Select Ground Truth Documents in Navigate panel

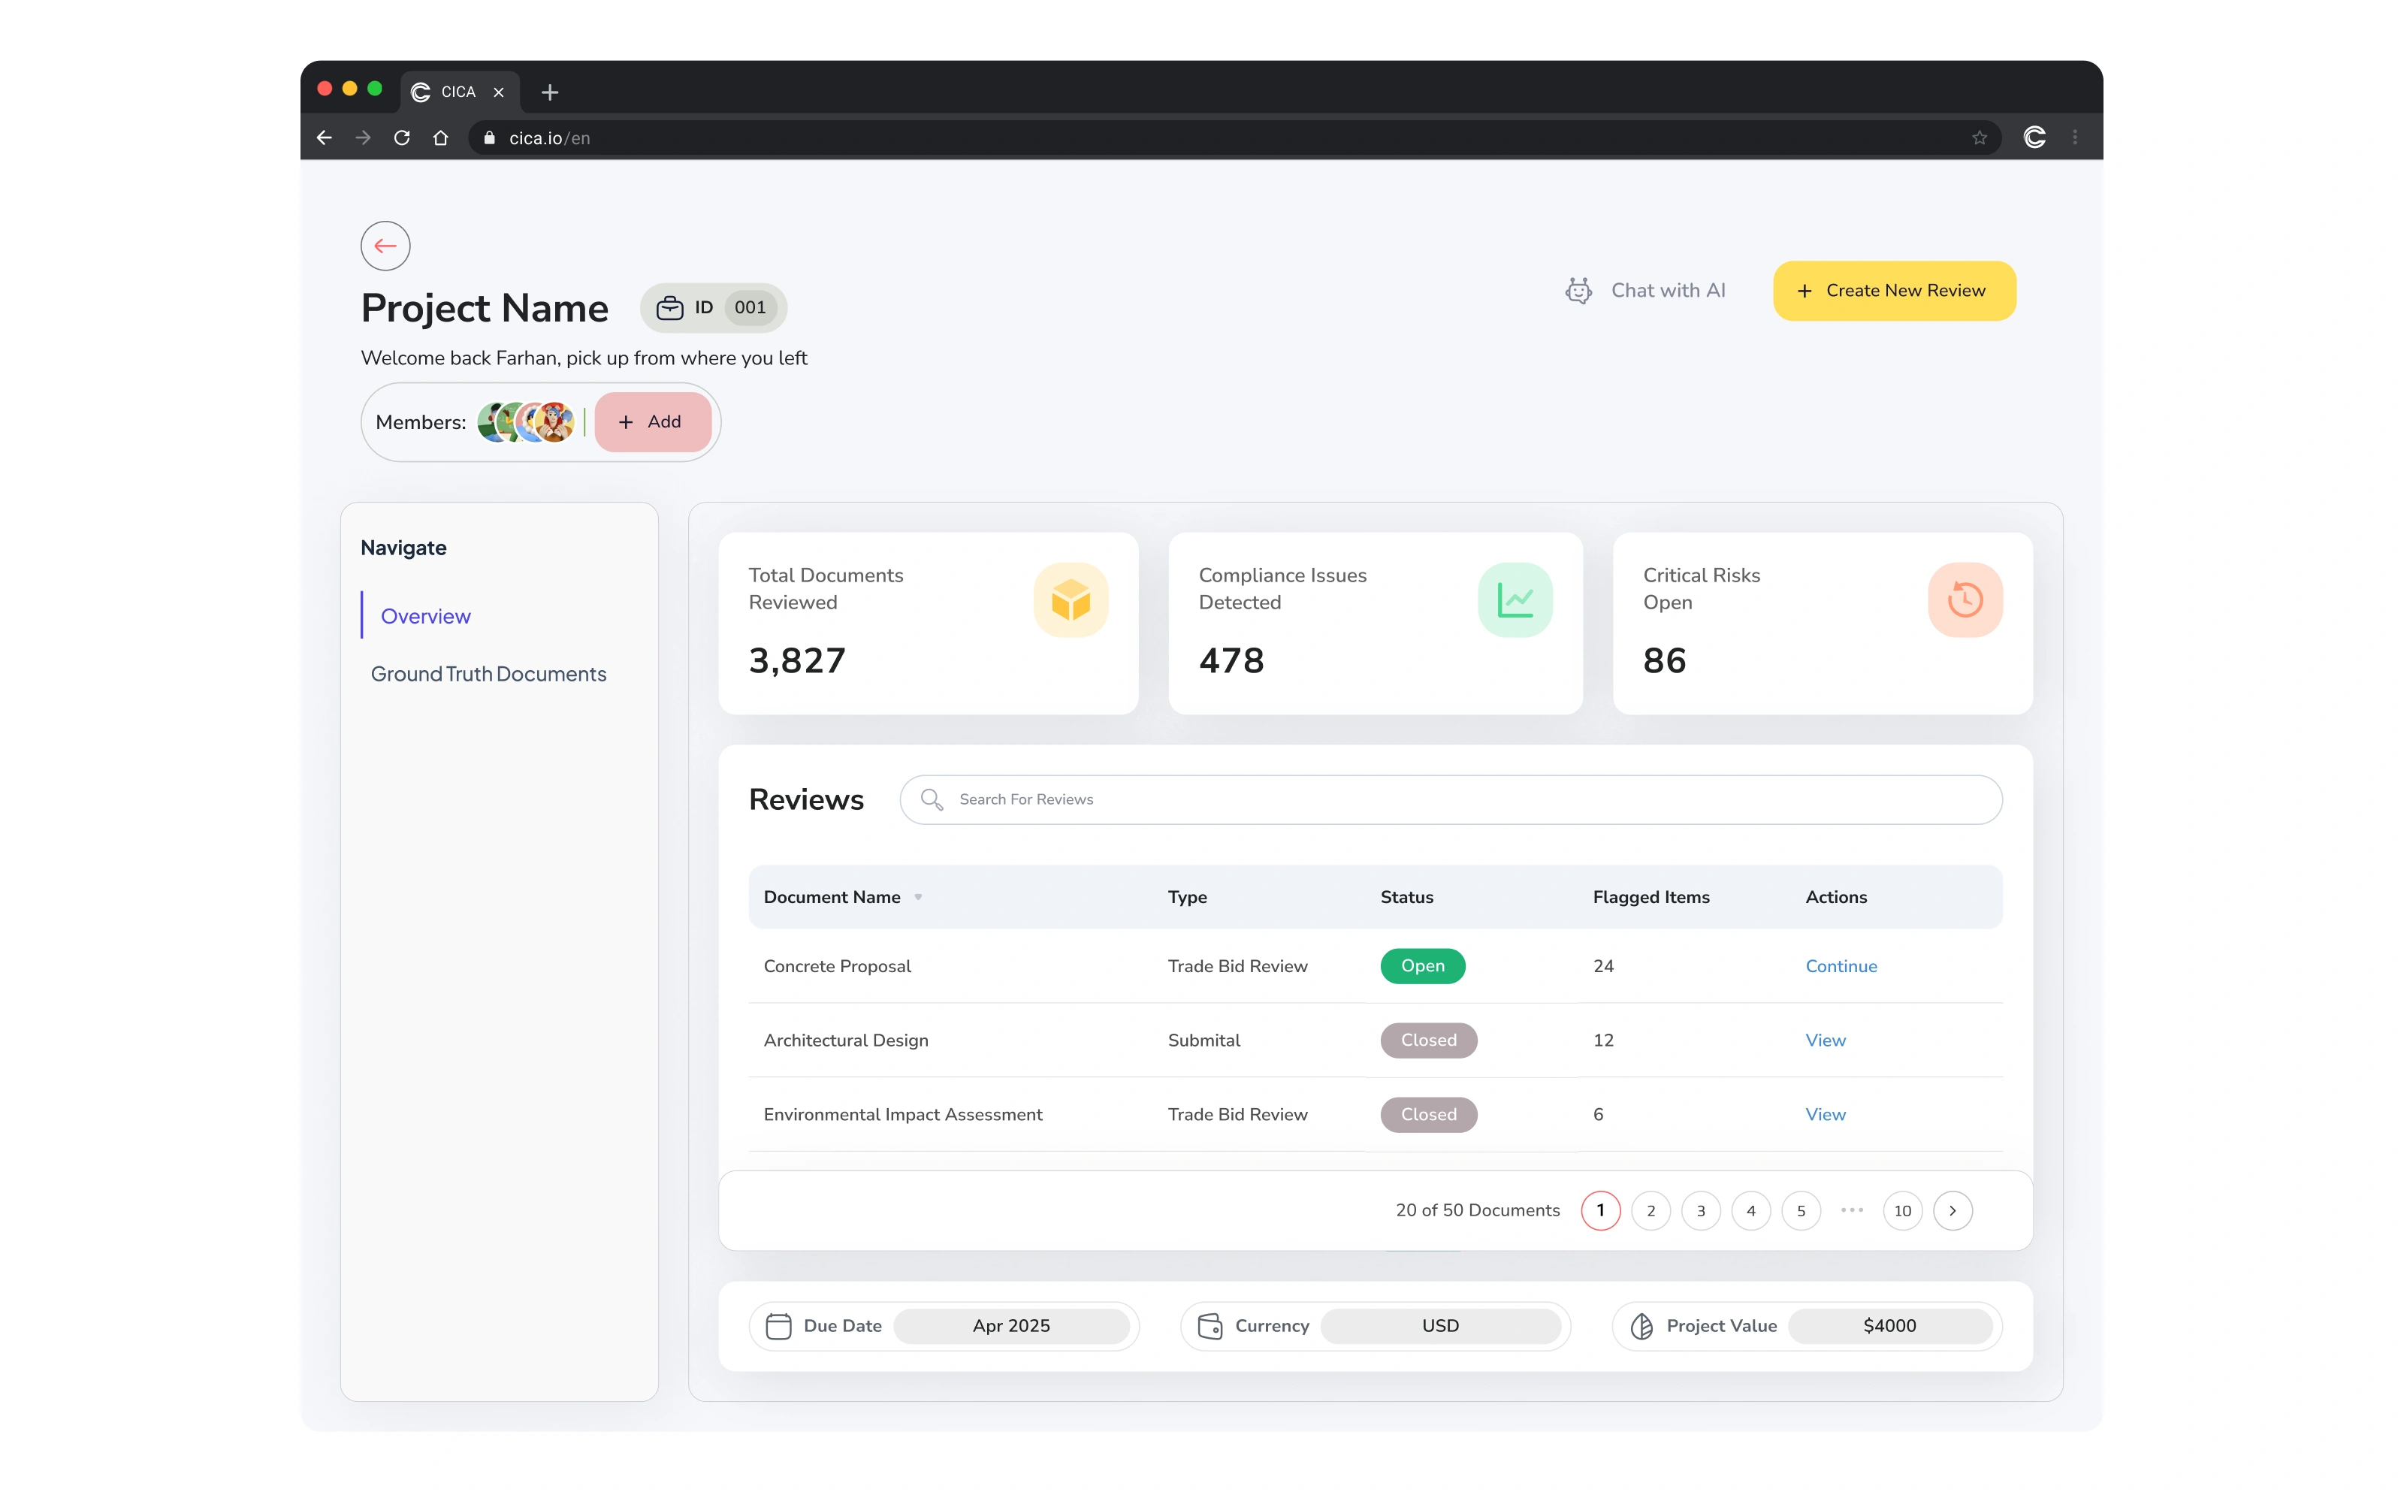coord(488,674)
